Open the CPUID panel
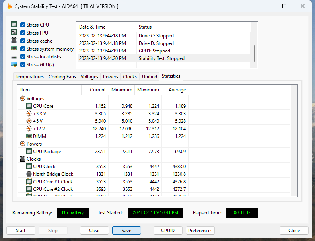 point(168,231)
